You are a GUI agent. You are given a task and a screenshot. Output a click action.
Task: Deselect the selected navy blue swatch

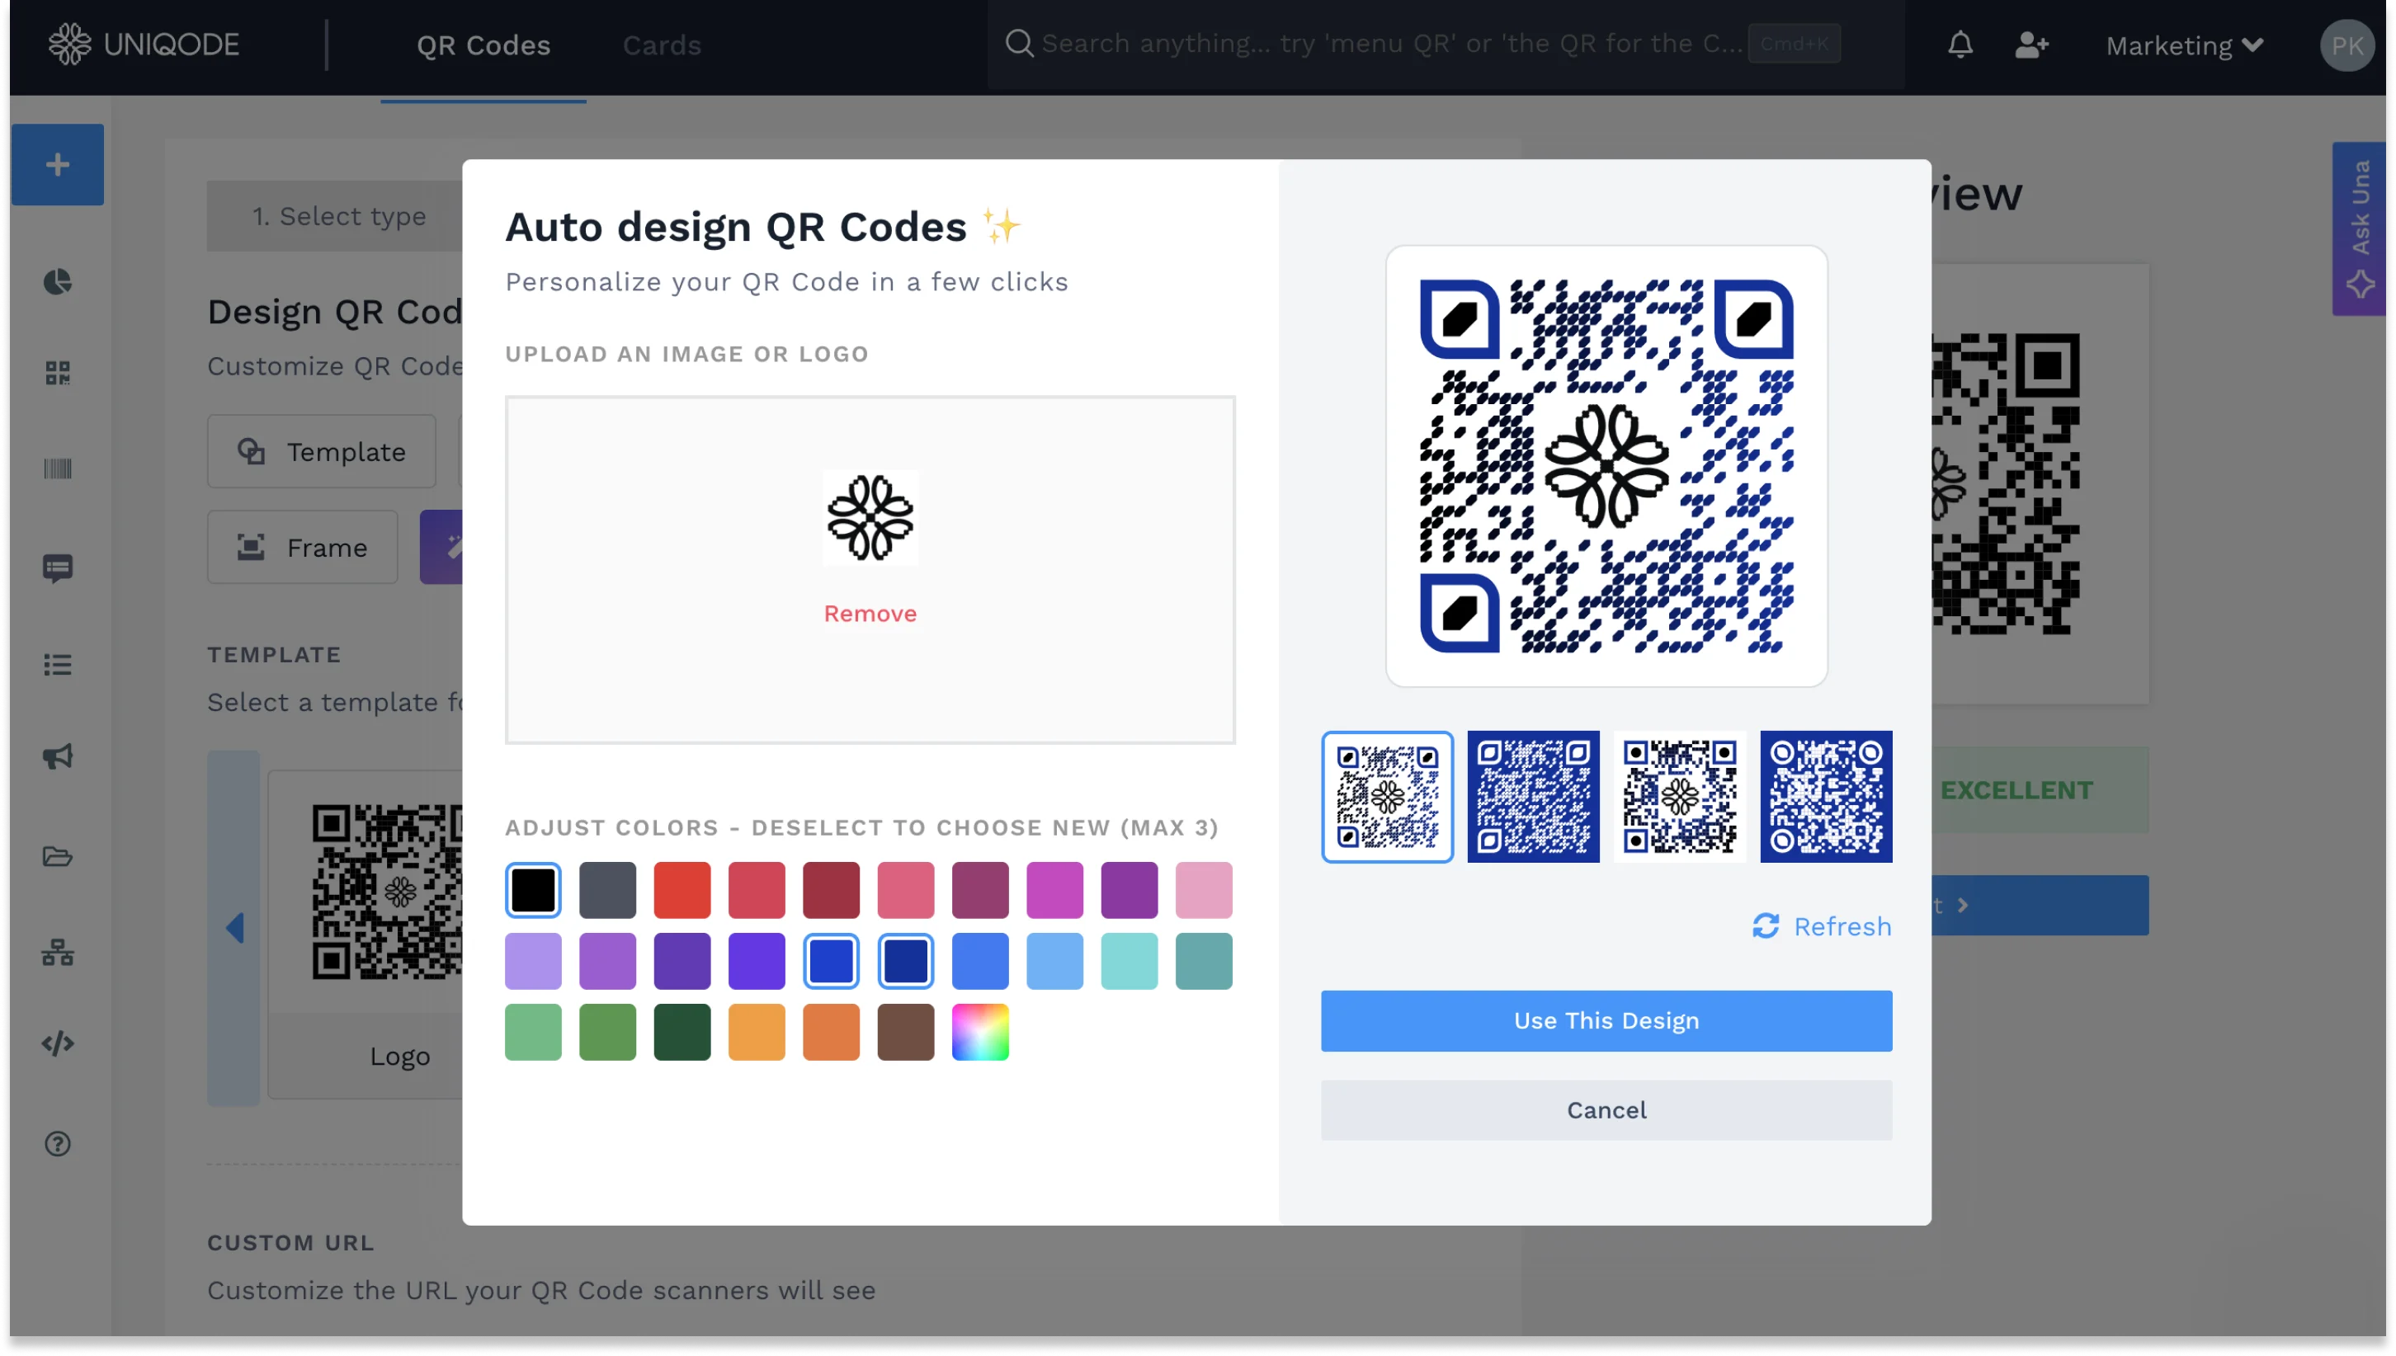[905, 961]
